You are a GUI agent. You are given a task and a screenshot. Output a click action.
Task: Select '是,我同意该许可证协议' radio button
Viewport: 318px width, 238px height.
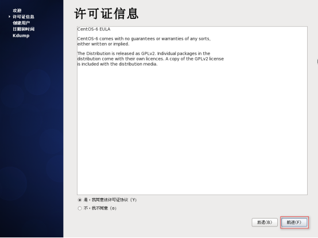point(80,200)
